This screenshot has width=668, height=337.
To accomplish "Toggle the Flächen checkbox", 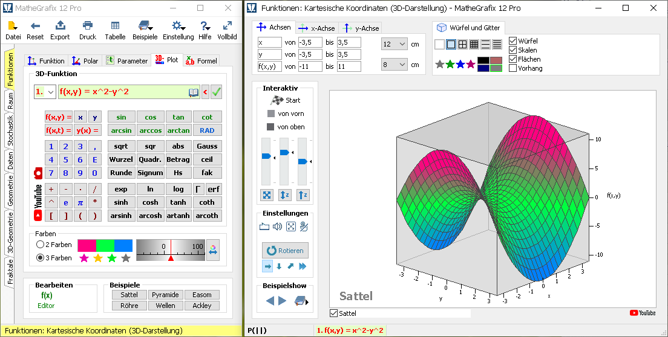I will coord(513,59).
